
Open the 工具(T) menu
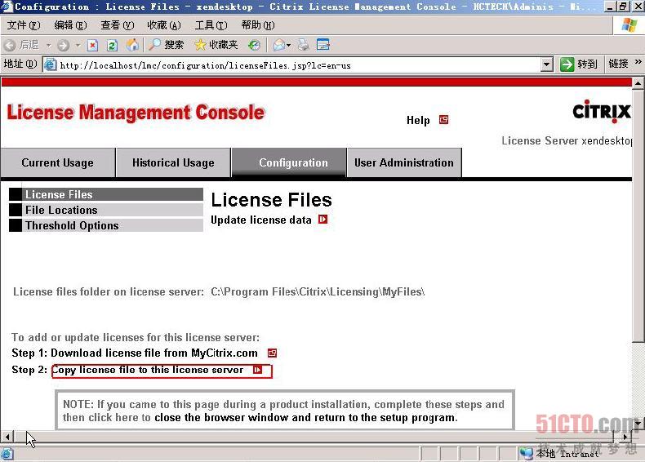tap(211, 25)
